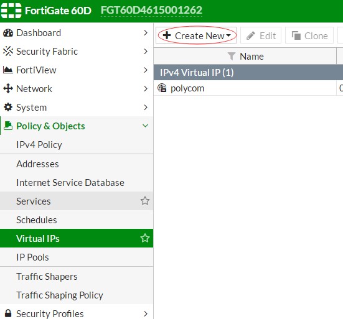The width and height of the screenshot is (343, 319).
Task: Click the Clone button label
Action: [x=316, y=36]
